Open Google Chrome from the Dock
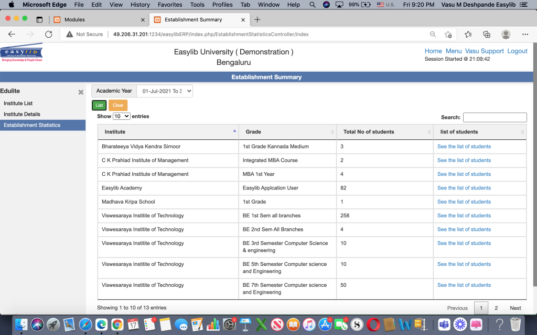This screenshot has width=537, height=335. pos(117,324)
